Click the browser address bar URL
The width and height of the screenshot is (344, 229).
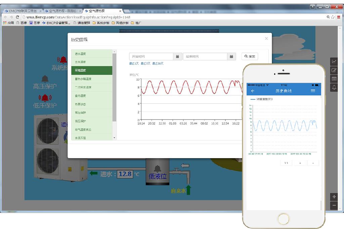pos(78,17)
